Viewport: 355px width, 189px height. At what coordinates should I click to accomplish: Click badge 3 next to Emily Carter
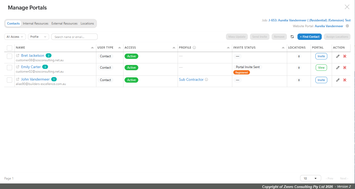click(45, 67)
